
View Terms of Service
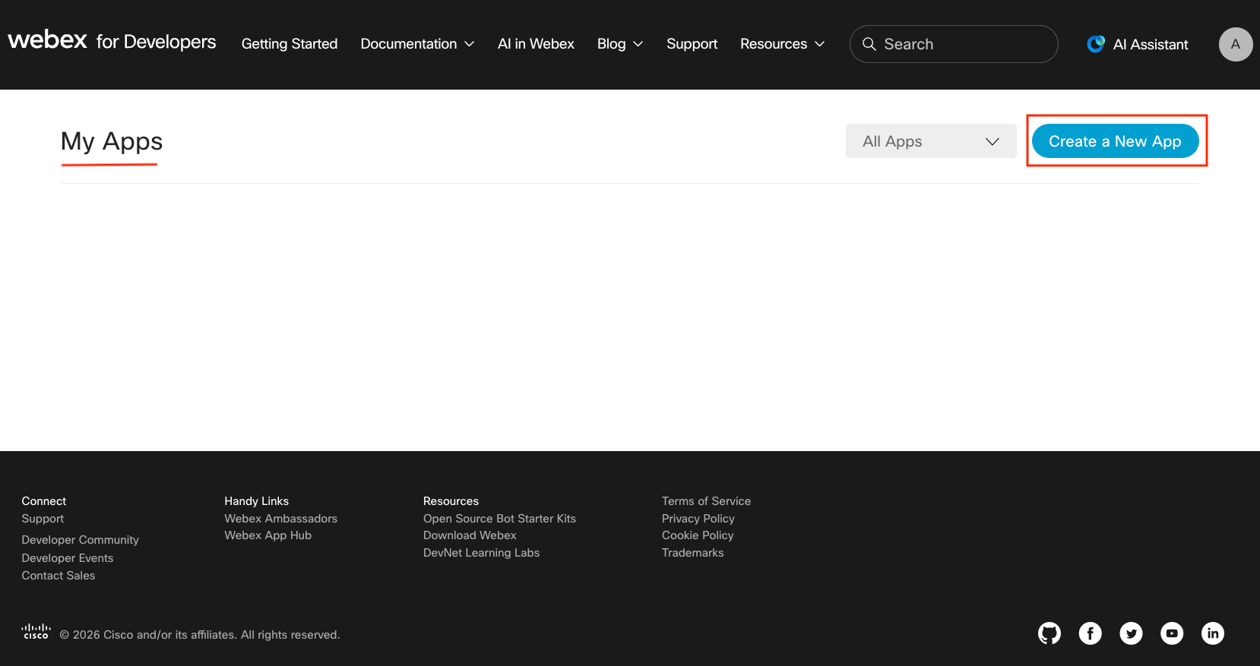(x=706, y=501)
